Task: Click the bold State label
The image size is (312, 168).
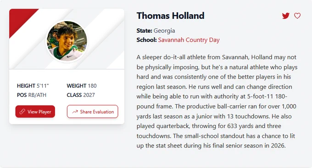Action: [144, 31]
